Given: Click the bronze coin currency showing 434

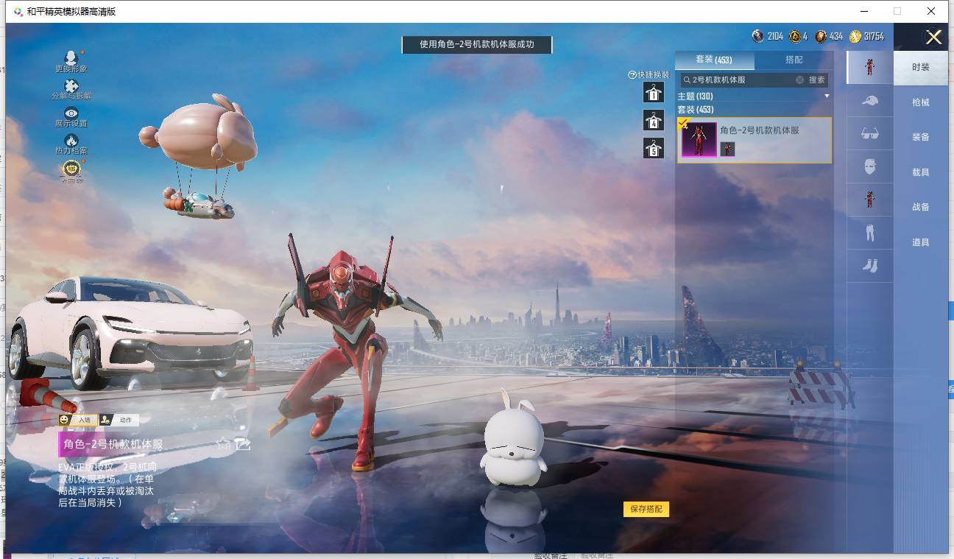Looking at the screenshot, I should click(x=821, y=36).
